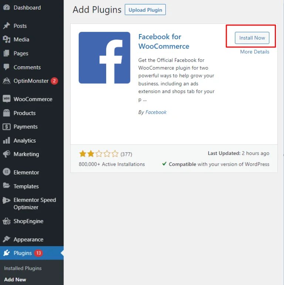Click the Products box icon
The width and height of the screenshot is (284, 285).
(6, 113)
